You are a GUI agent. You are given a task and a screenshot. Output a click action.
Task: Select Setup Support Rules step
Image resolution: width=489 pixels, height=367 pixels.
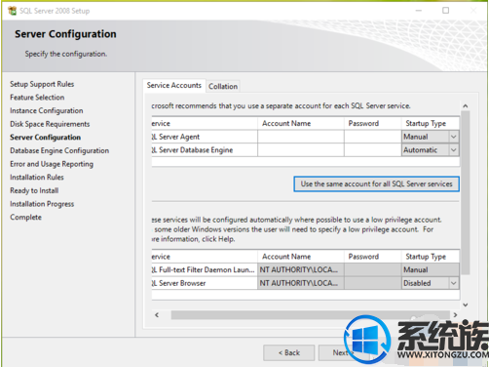tap(42, 84)
